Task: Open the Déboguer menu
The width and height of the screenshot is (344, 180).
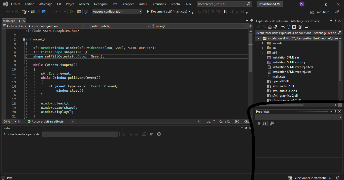Action: [100, 4]
